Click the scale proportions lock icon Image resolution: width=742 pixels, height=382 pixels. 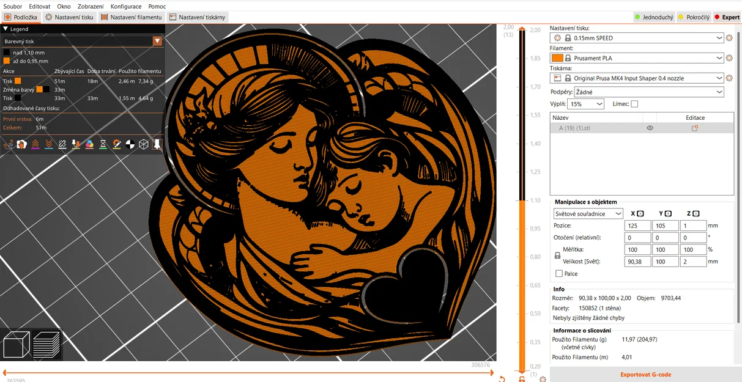(x=557, y=255)
